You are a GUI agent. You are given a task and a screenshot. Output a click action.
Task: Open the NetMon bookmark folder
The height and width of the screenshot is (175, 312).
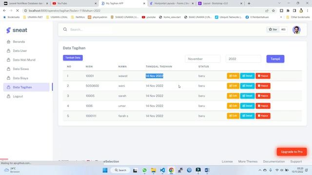(78, 17)
